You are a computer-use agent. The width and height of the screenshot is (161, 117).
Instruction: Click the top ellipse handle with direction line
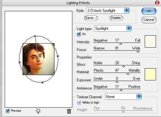coord(35,36)
